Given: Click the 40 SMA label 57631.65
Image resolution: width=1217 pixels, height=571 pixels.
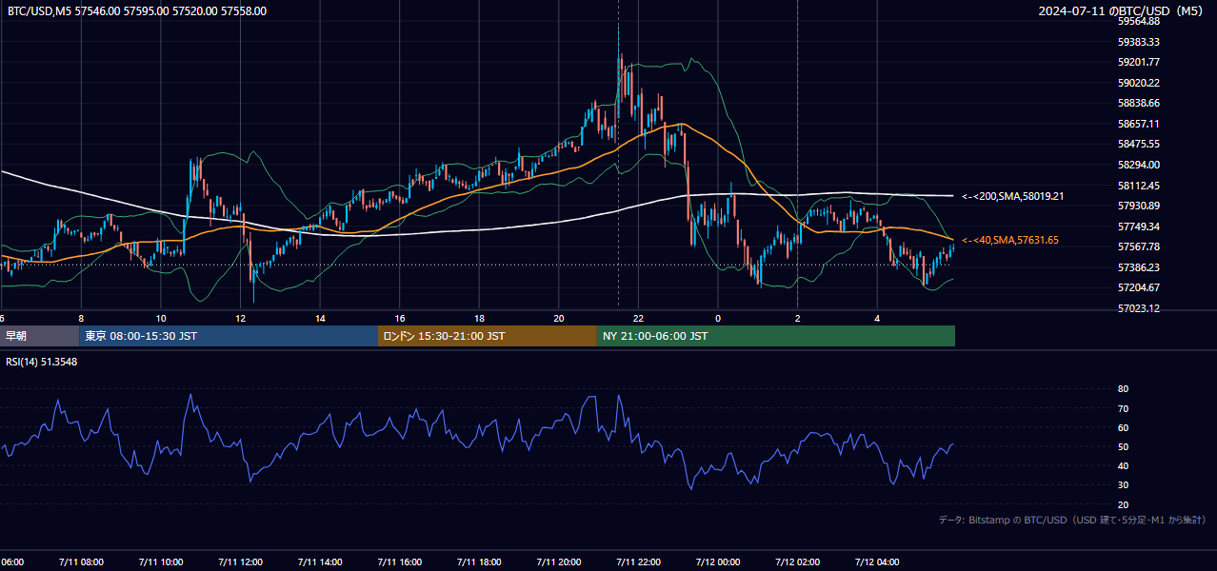Looking at the screenshot, I should [1010, 240].
